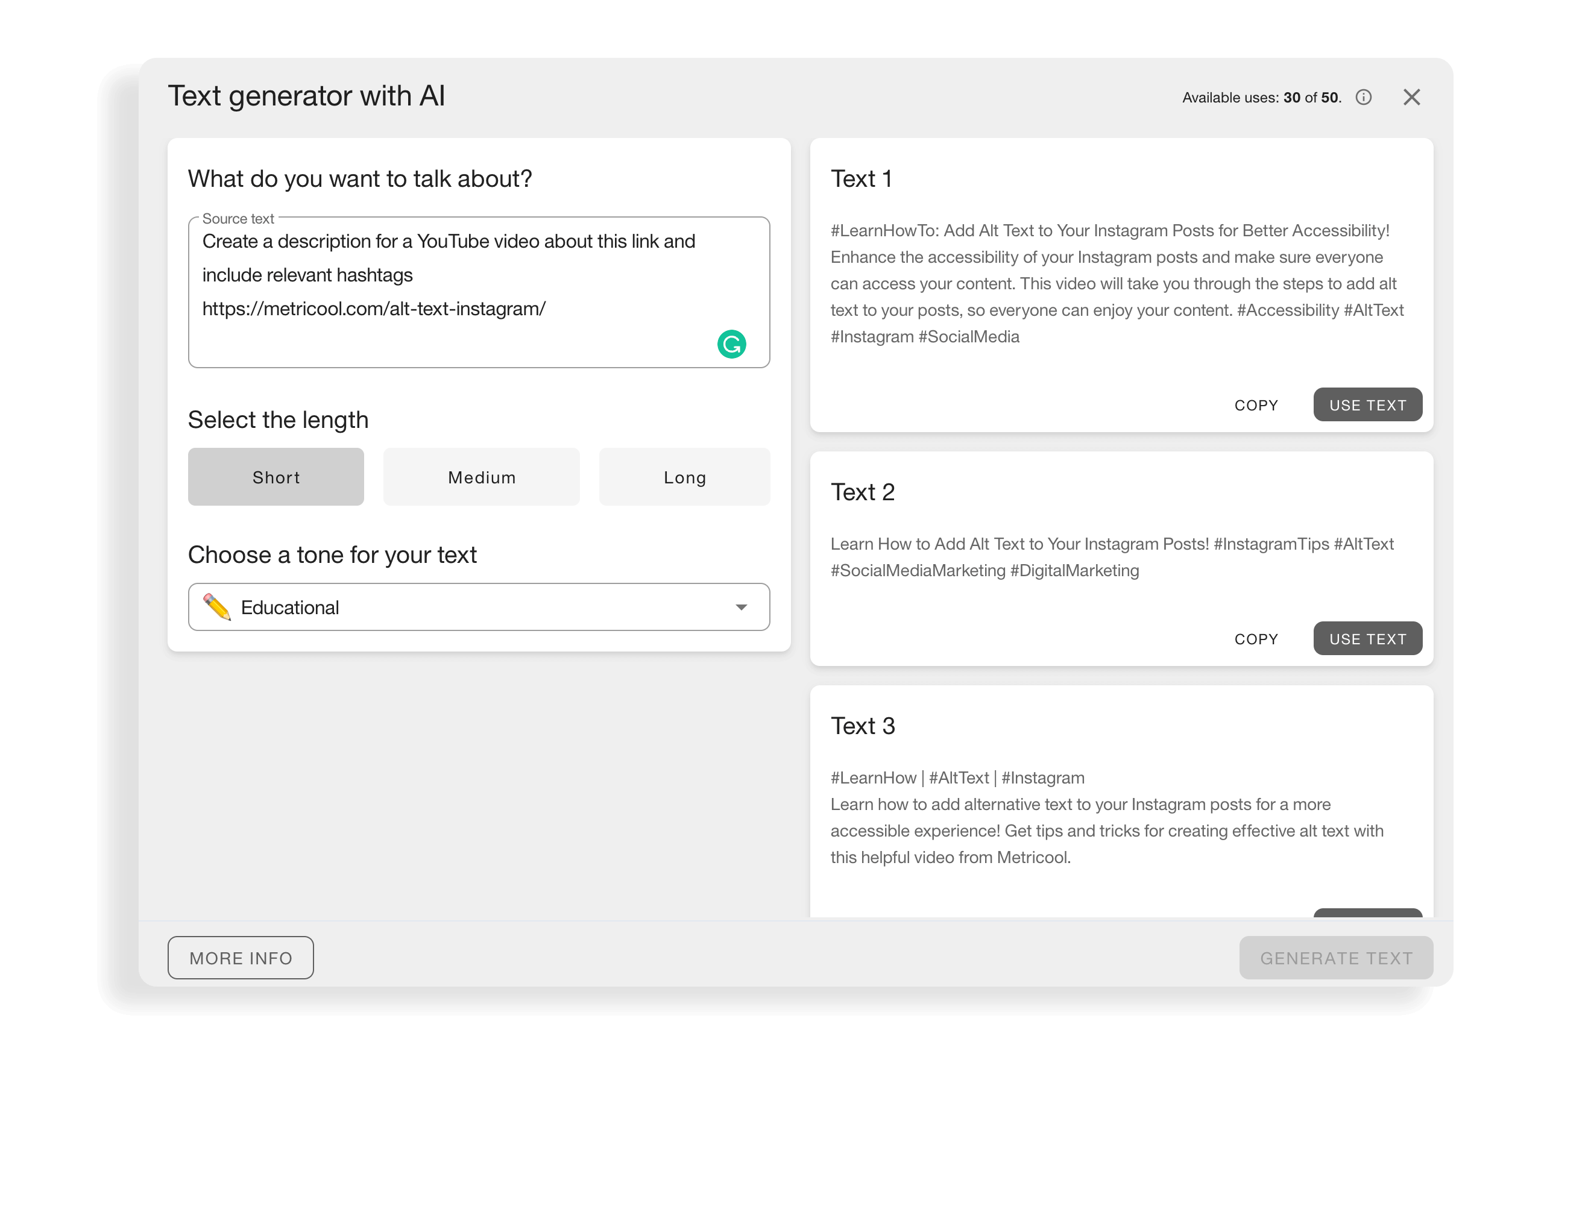Click the '#LearnHow | #AltText | #Instagram' line

point(957,778)
